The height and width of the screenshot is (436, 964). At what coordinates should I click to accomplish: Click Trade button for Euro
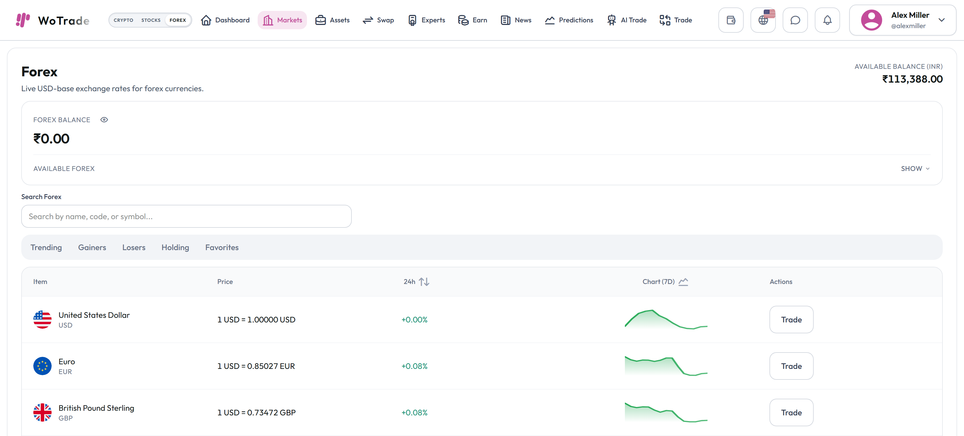(x=791, y=366)
